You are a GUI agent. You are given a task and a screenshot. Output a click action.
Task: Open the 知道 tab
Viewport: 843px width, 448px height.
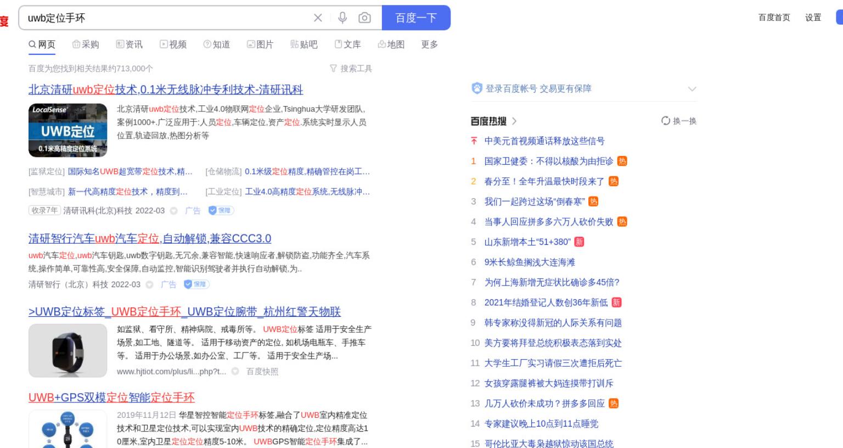[x=217, y=44]
